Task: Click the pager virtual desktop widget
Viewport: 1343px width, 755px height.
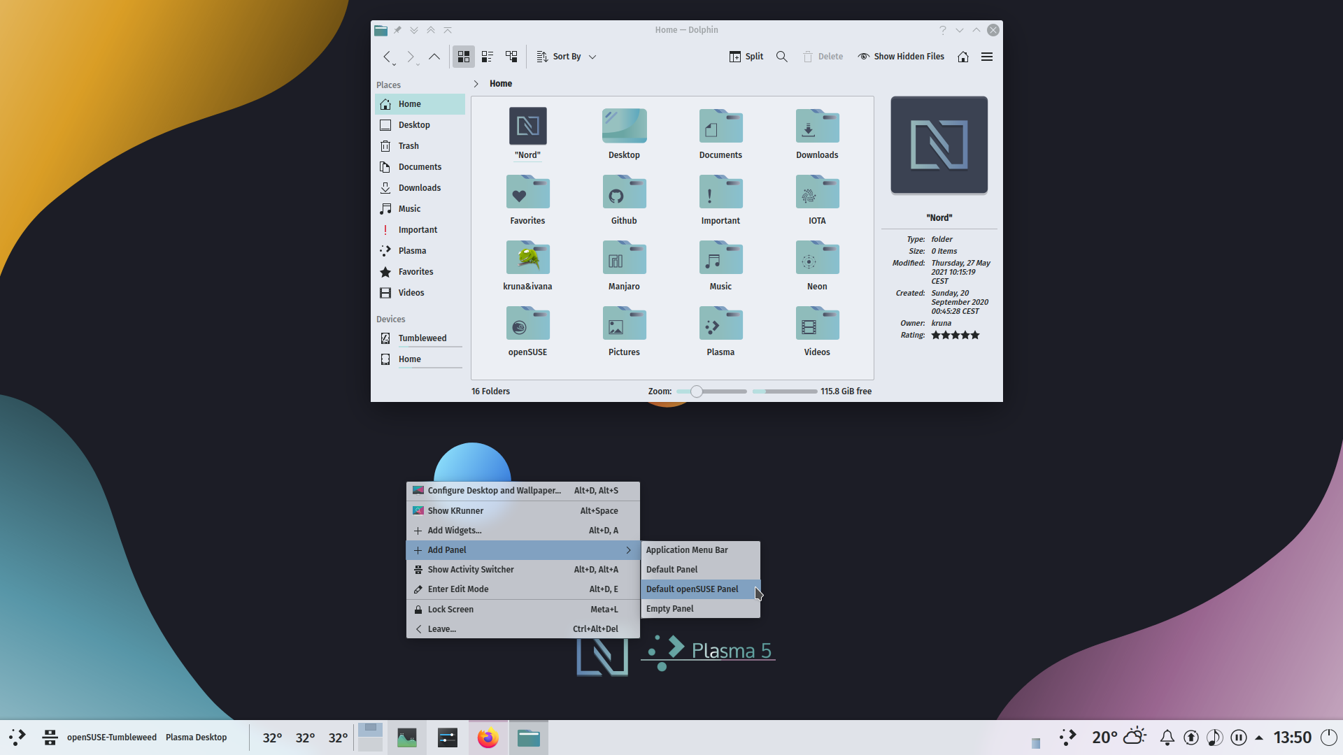Action: [370, 738]
